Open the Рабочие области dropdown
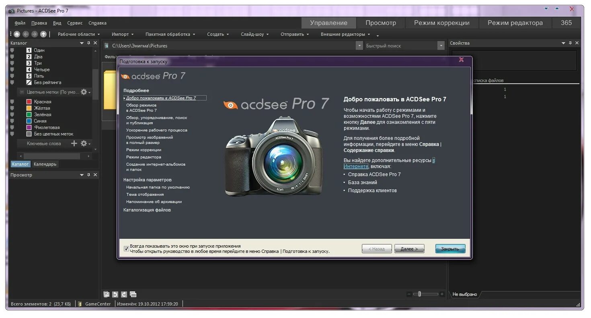Viewport: 591px width, 318px height. point(79,35)
